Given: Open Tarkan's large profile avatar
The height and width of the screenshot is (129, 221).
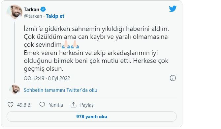Looking at the screenshot, I should tap(15, 12).
